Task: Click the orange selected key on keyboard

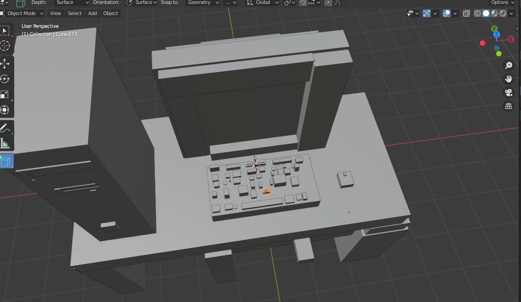Action: (266, 191)
